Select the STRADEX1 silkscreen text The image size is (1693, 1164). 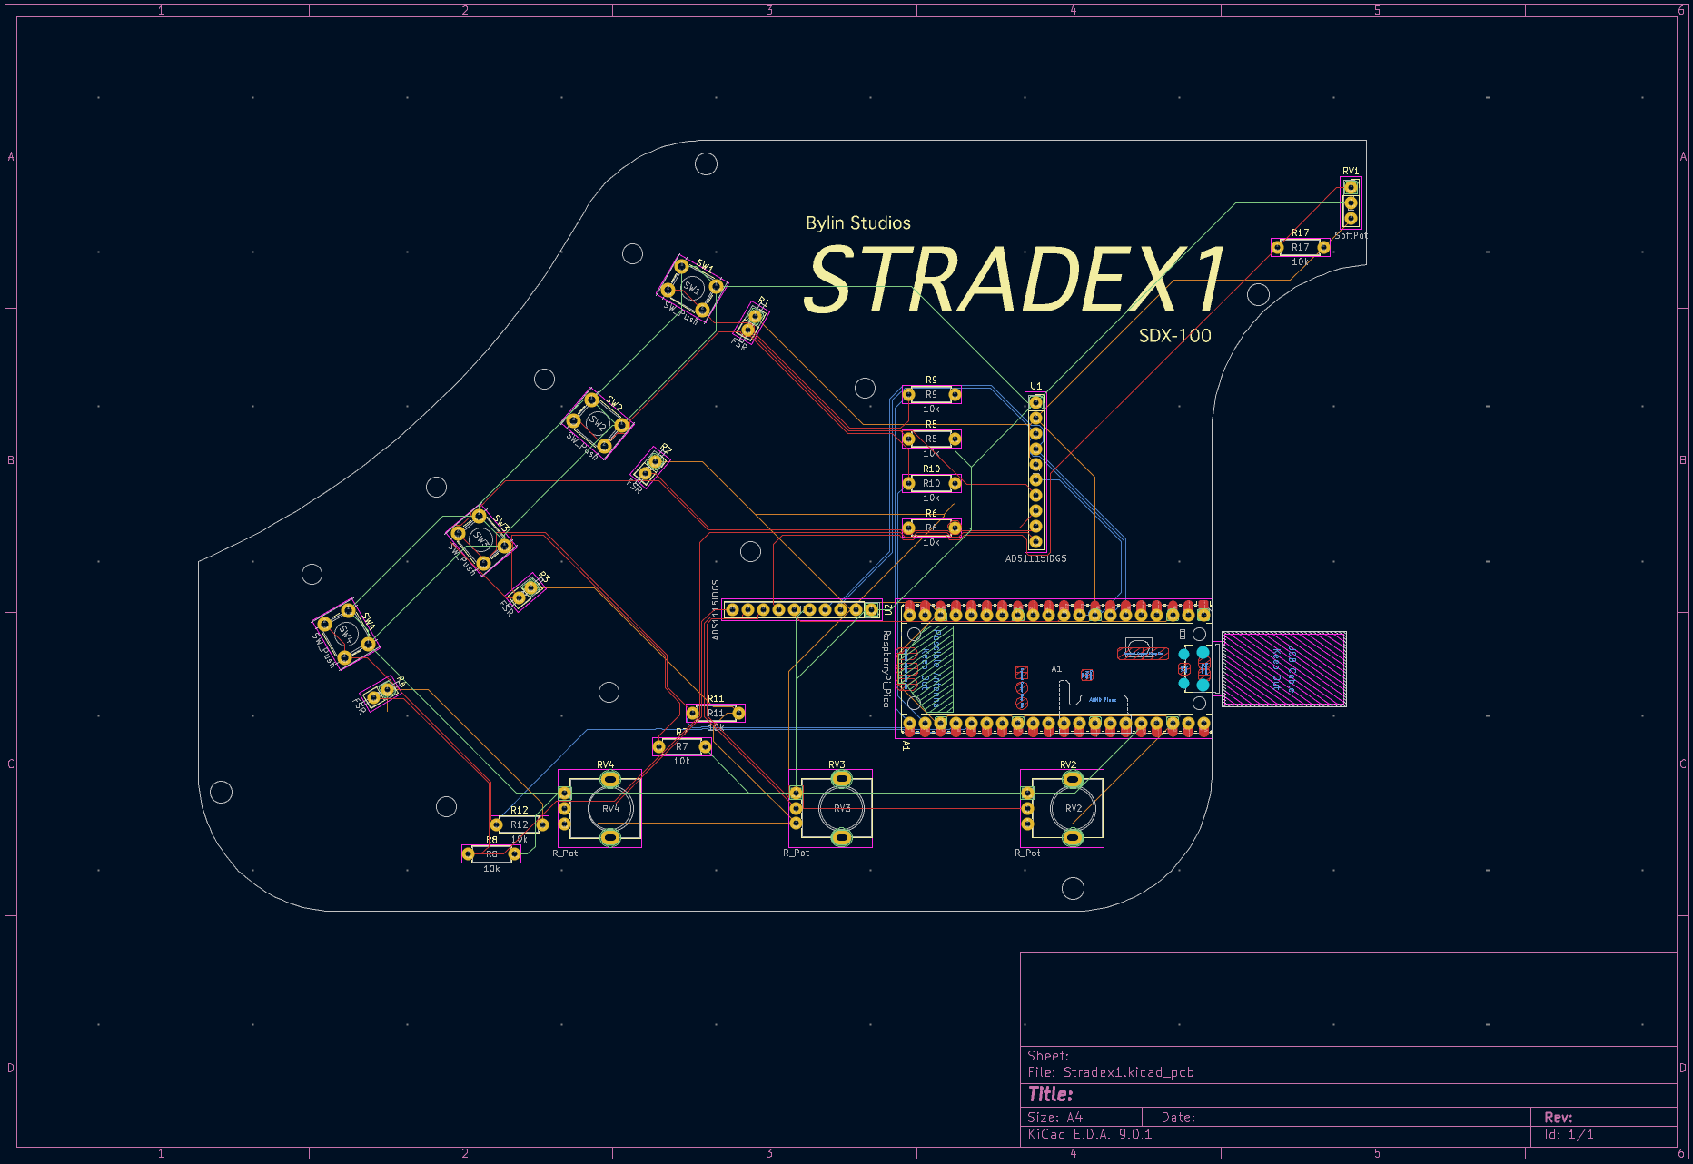[x=1015, y=280]
